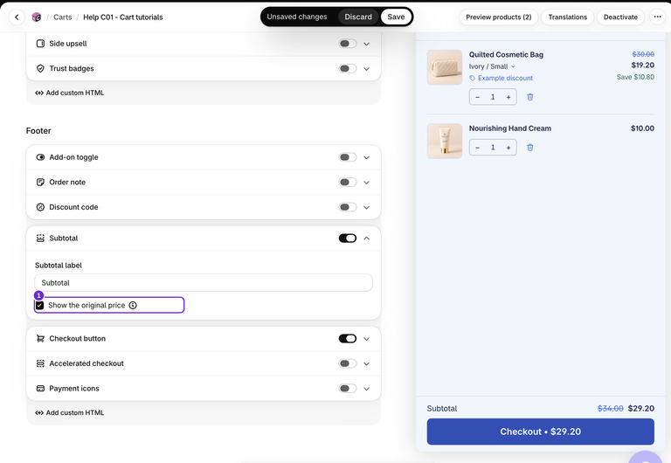
Task: Enable the Accelerated checkout toggle
Action: click(x=348, y=363)
